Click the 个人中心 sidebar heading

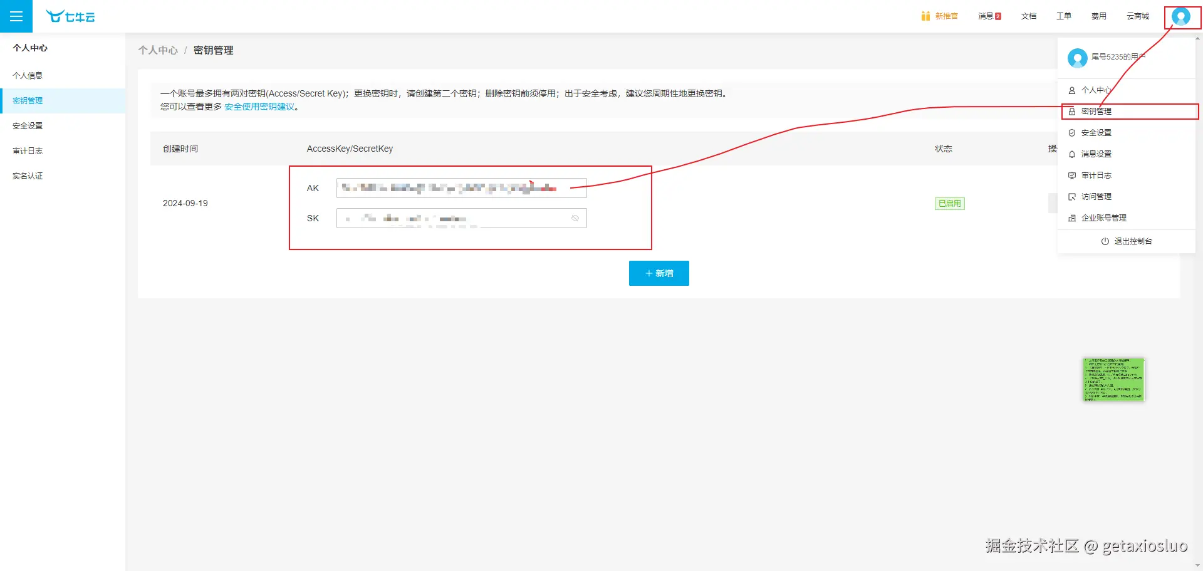30,48
